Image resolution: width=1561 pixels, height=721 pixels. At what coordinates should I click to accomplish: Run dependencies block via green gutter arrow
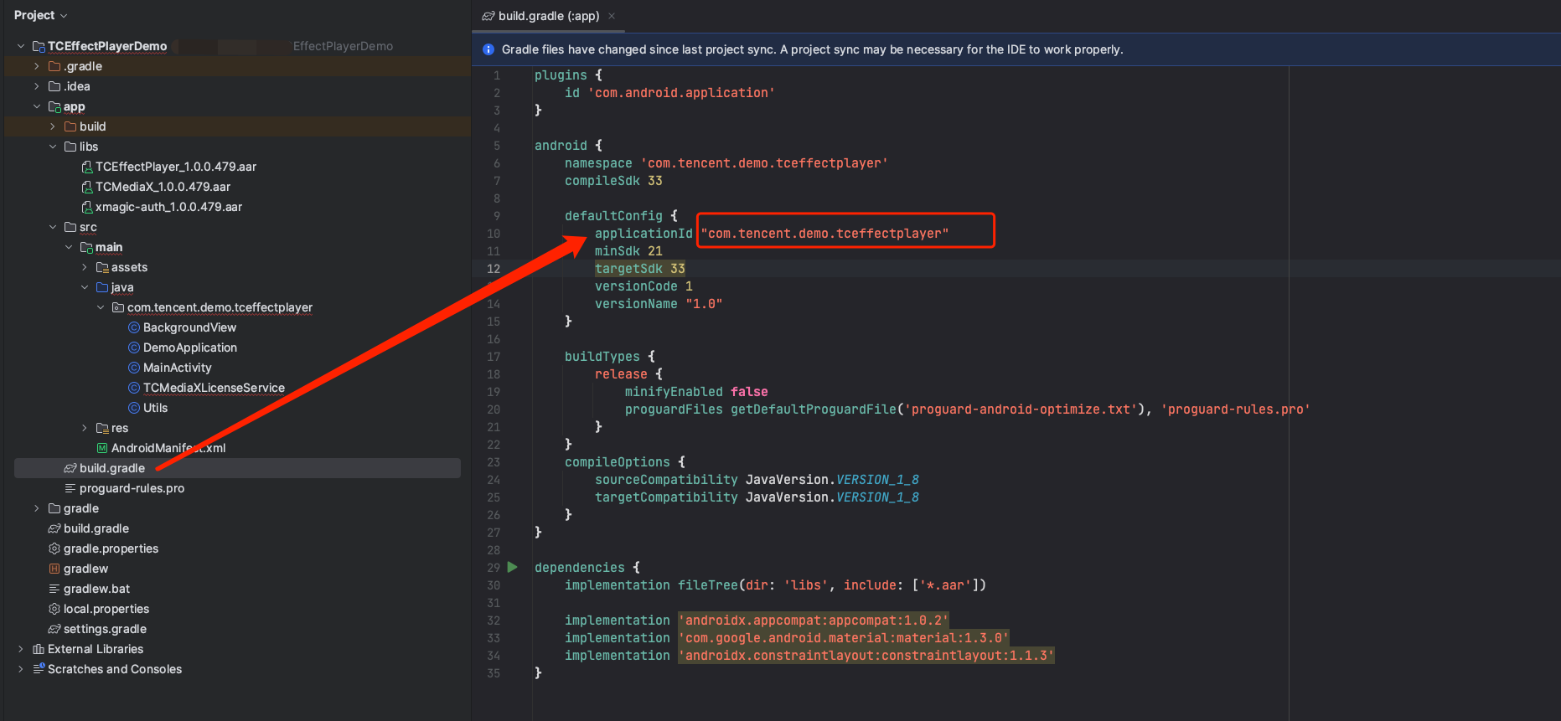[x=513, y=567]
